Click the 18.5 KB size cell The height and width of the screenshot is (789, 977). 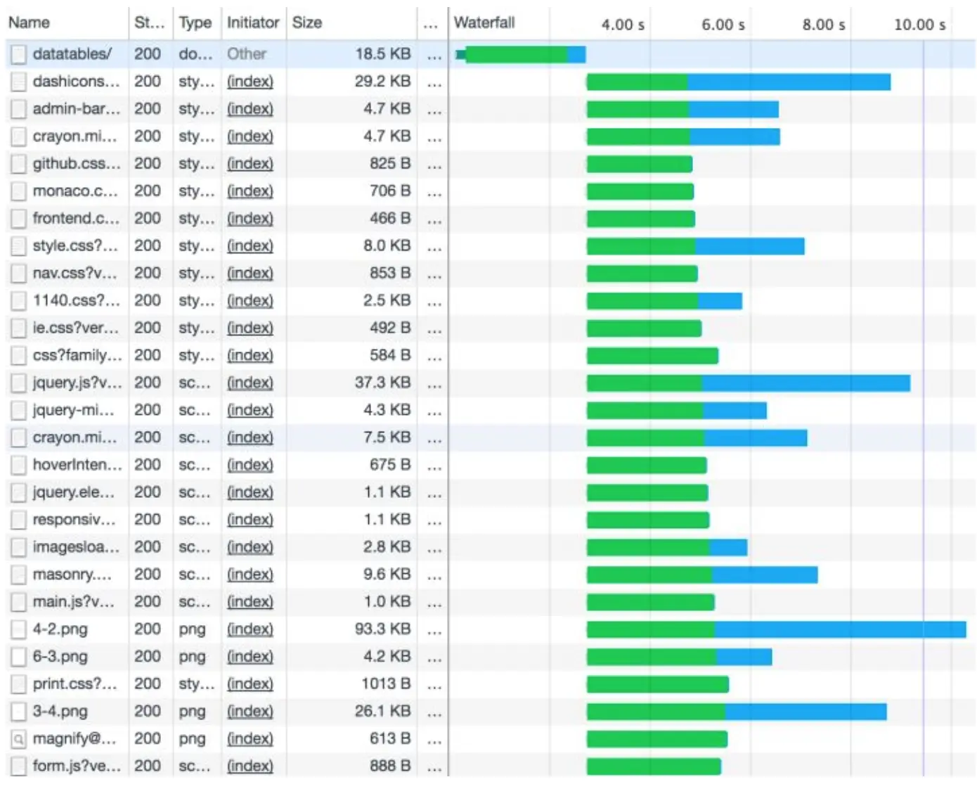382,54
